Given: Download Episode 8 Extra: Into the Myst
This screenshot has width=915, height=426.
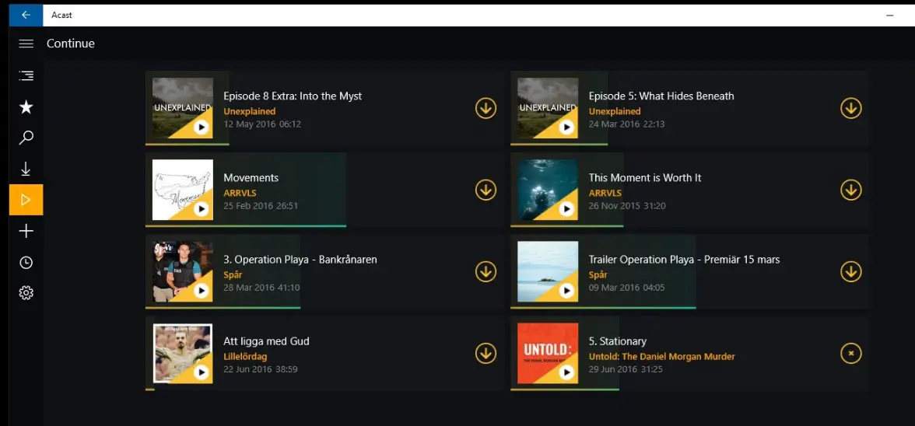Looking at the screenshot, I should [486, 108].
